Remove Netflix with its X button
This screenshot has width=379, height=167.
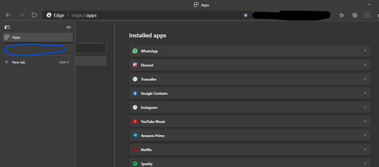pos(365,150)
